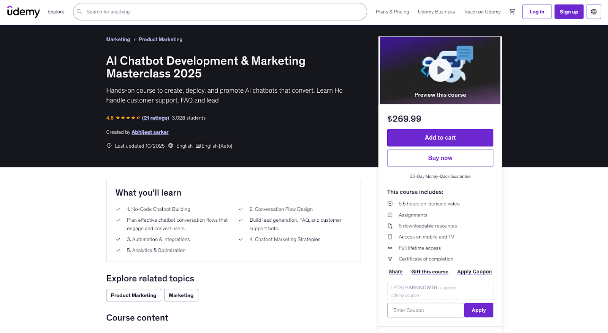Click Apply Coupon link
The height and width of the screenshot is (333, 608).
tap(474, 272)
